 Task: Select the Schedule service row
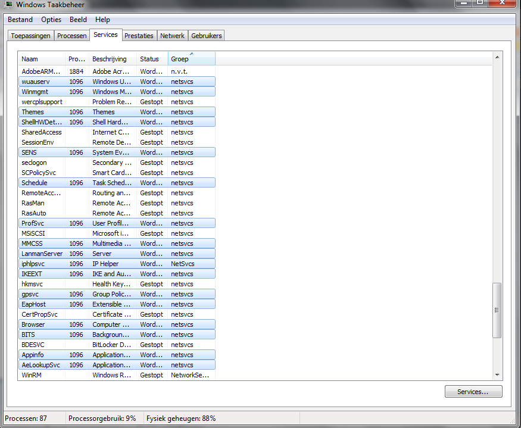point(117,183)
